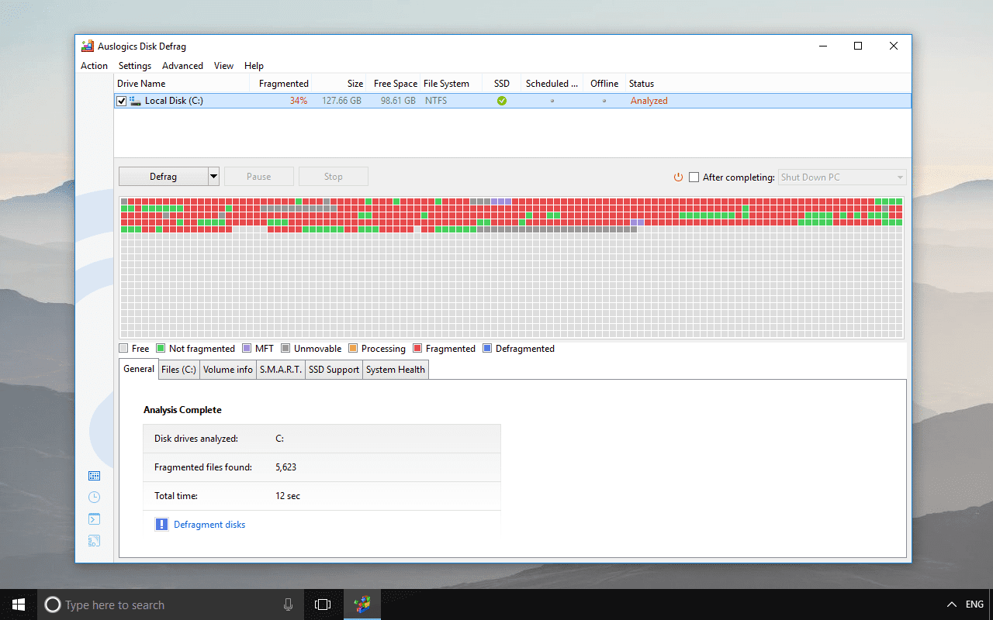Screen dimensions: 993x620
Task: Open the Action menu
Action: coord(94,66)
